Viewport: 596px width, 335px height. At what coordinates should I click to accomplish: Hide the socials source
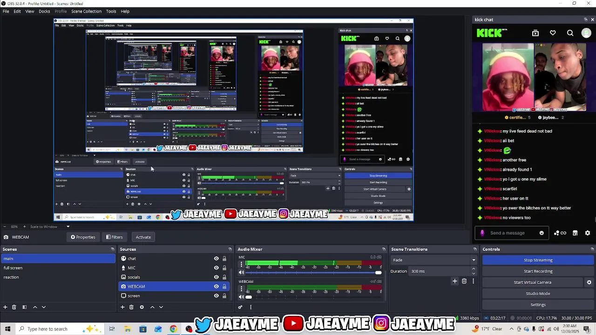tap(216, 277)
